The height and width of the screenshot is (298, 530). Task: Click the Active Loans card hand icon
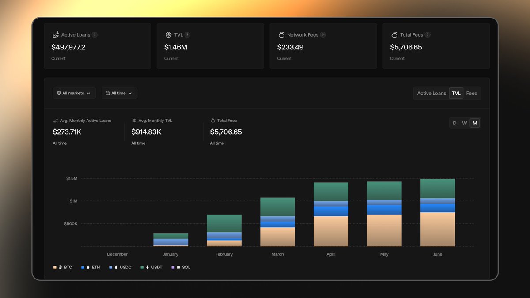tap(56, 34)
